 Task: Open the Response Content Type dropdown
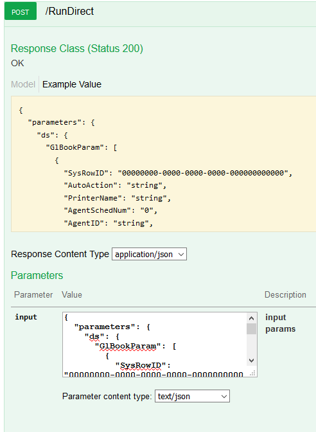click(x=149, y=254)
